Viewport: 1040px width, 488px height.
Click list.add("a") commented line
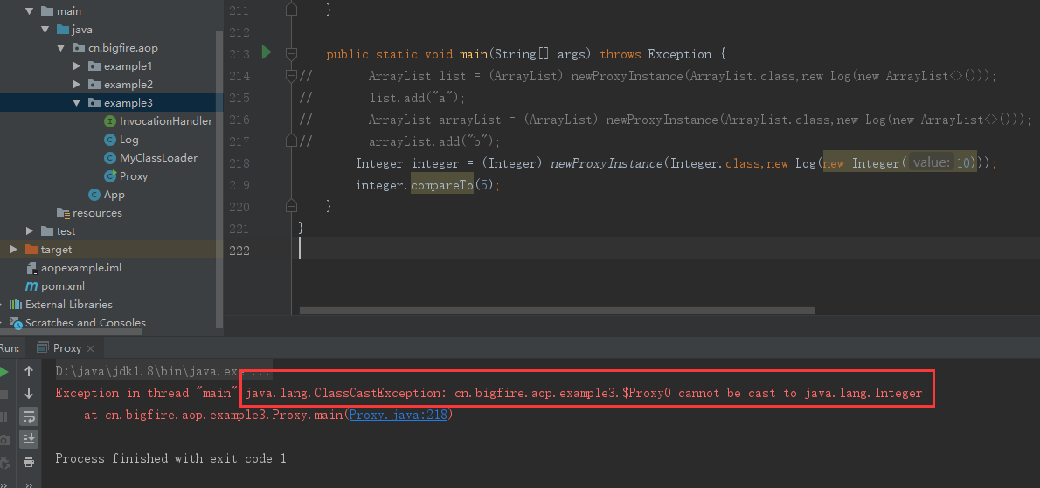[418, 97]
